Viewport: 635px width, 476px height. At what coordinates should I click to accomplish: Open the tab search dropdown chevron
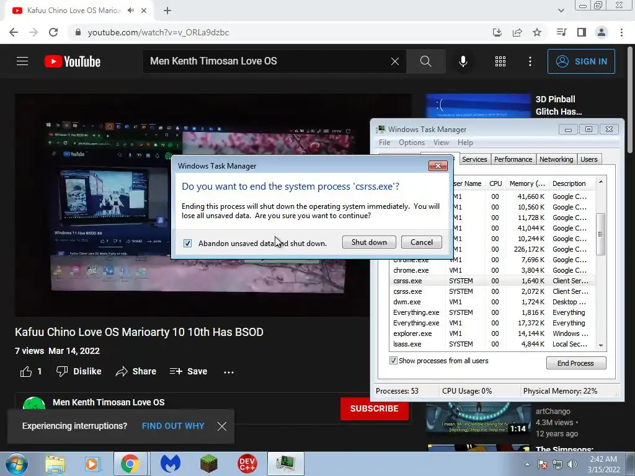(561, 11)
